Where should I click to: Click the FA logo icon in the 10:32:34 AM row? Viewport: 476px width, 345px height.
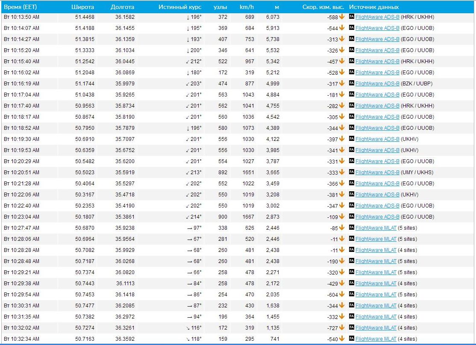352,339
